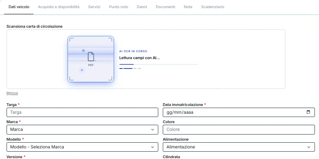319x159 pixels.
Task: Open the Modello dropdown
Action: [82, 147]
